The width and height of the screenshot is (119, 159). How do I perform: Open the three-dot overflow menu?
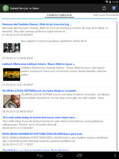pyautogui.click(x=115, y=155)
